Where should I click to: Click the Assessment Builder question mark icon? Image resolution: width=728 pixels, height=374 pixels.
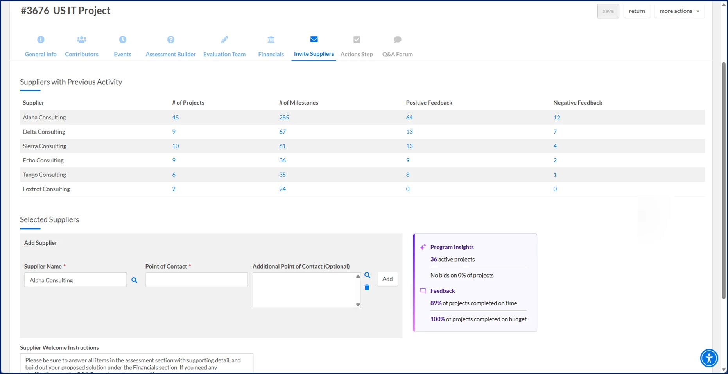coord(170,39)
